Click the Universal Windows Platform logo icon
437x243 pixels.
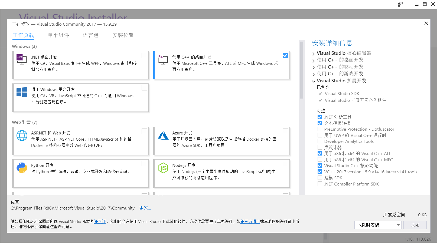(x=22, y=92)
